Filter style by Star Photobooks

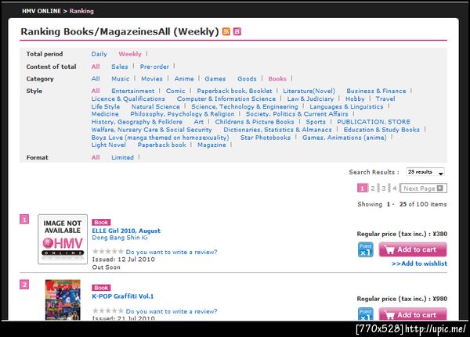coord(266,138)
